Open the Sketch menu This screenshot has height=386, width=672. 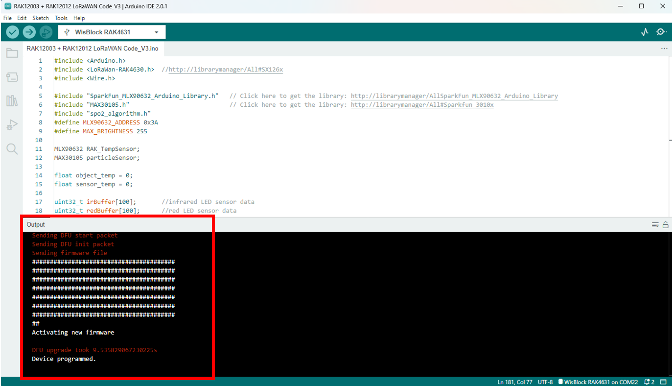(41, 18)
